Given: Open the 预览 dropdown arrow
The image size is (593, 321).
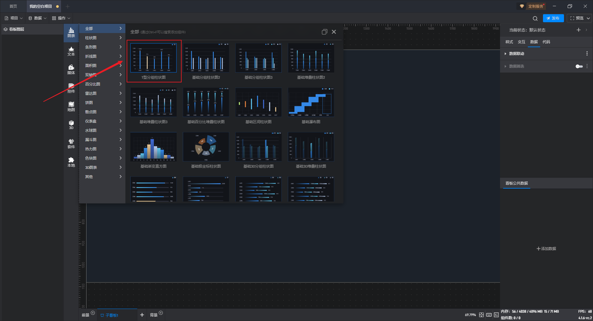Looking at the screenshot, I should click(x=588, y=18).
